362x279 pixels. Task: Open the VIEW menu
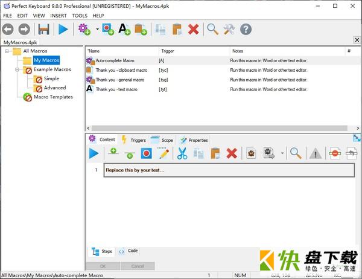(x=39, y=16)
